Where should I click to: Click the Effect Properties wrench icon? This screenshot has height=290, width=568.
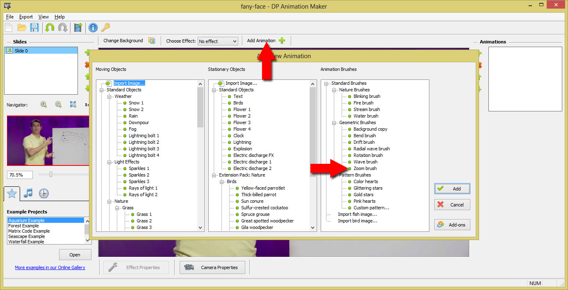(113, 267)
